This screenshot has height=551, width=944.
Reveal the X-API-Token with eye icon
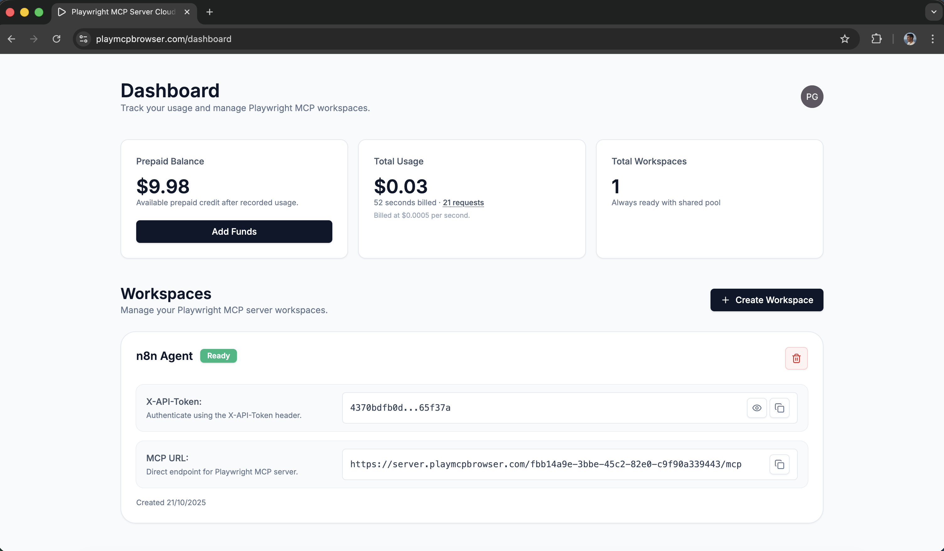click(756, 408)
